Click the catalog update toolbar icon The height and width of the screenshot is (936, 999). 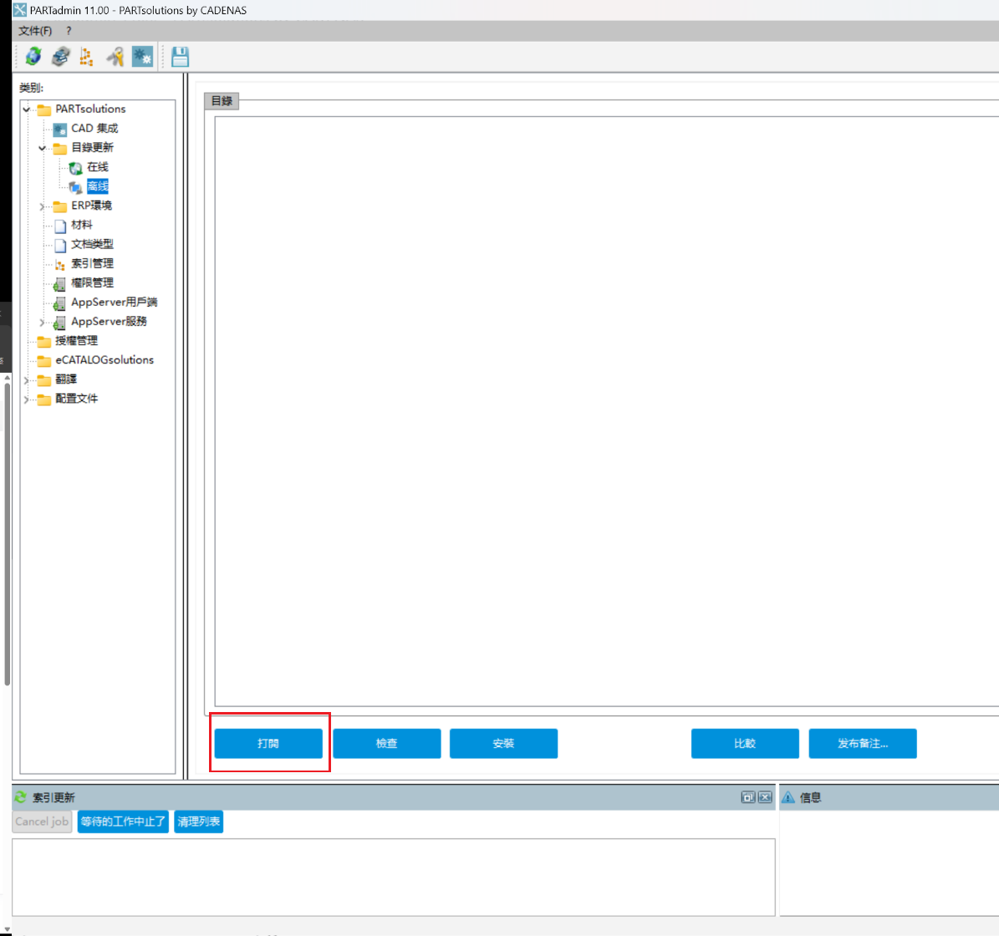[x=60, y=57]
